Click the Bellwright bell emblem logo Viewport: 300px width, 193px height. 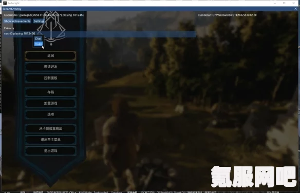pos(51,28)
